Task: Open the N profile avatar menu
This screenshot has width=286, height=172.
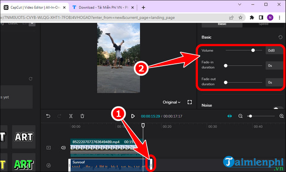Action: pos(270,18)
